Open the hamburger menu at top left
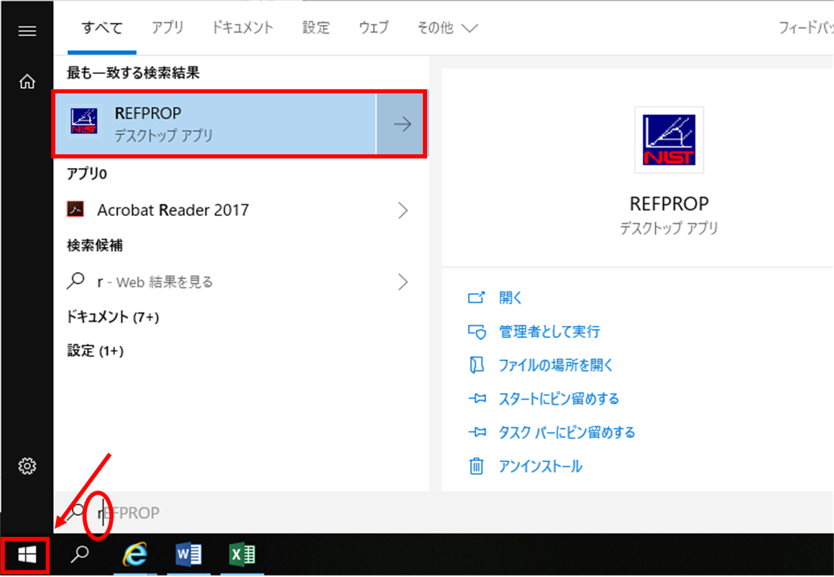Viewport: 834px width, 577px height. 27,30
